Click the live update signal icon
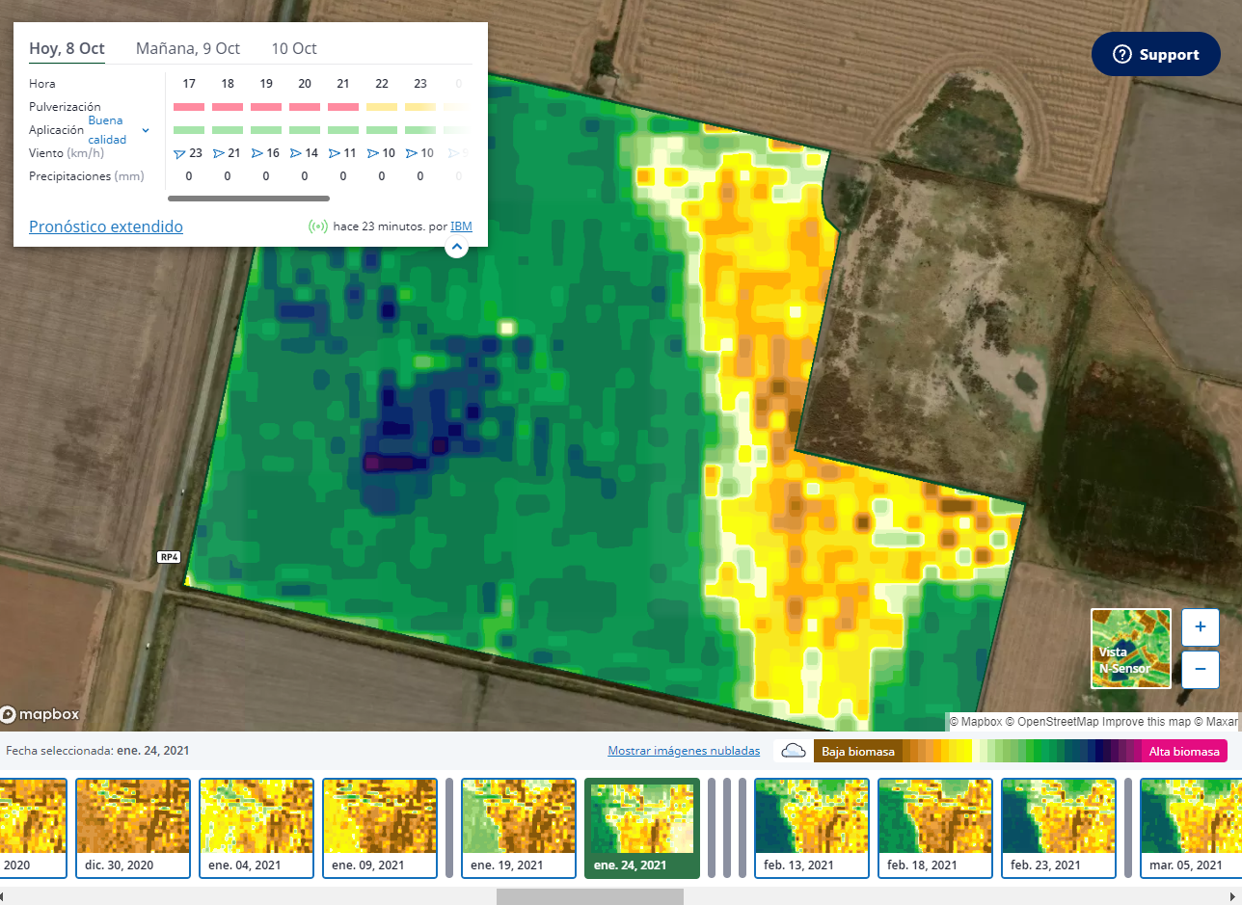The width and height of the screenshot is (1242, 905). pos(317,226)
